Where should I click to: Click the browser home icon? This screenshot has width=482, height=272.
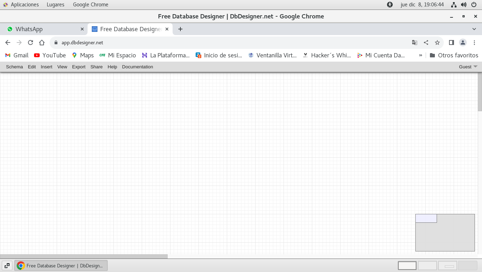pyautogui.click(x=42, y=42)
